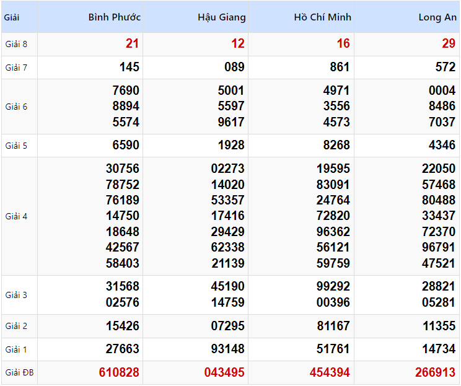Select Bình Phước Giải 1 number 27663
This screenshot has height=386, width=461.
(123, 349)
